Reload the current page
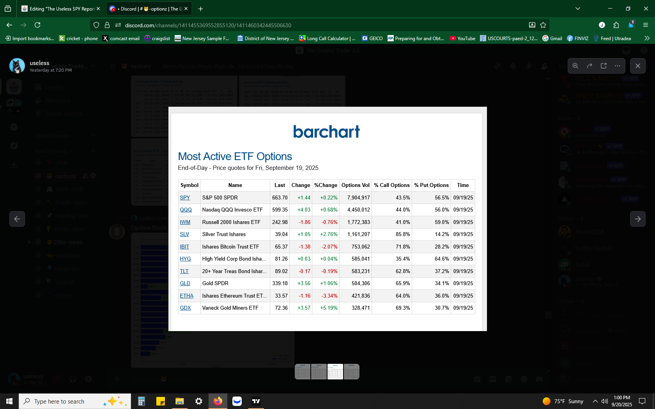This screenshot has height=409, width=655. click(37, 25)
